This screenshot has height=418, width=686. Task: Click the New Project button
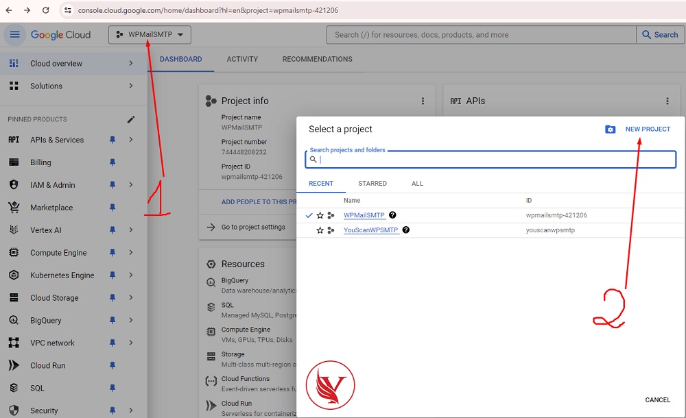click(x=648, y=130)
